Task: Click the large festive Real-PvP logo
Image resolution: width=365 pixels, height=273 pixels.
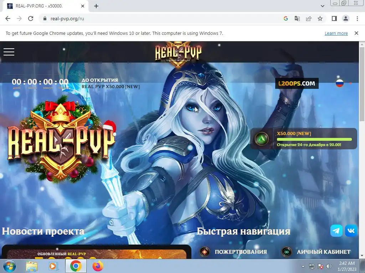Action: point(61,139)
